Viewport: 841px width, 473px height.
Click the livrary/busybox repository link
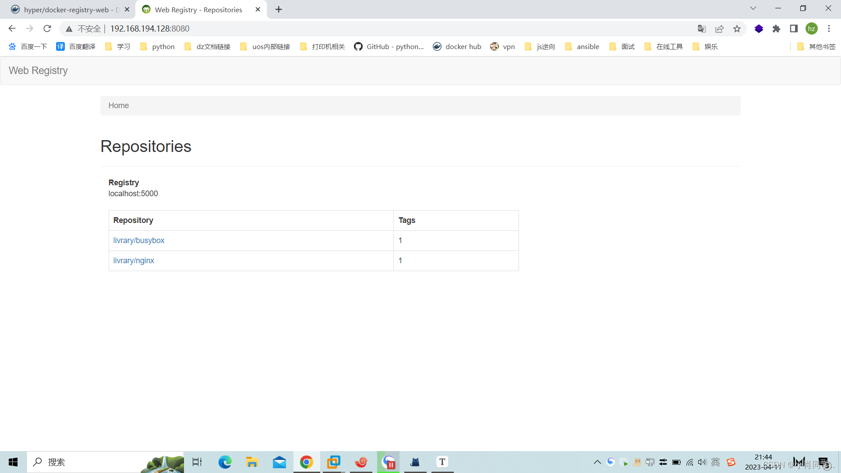click(138, 240)
